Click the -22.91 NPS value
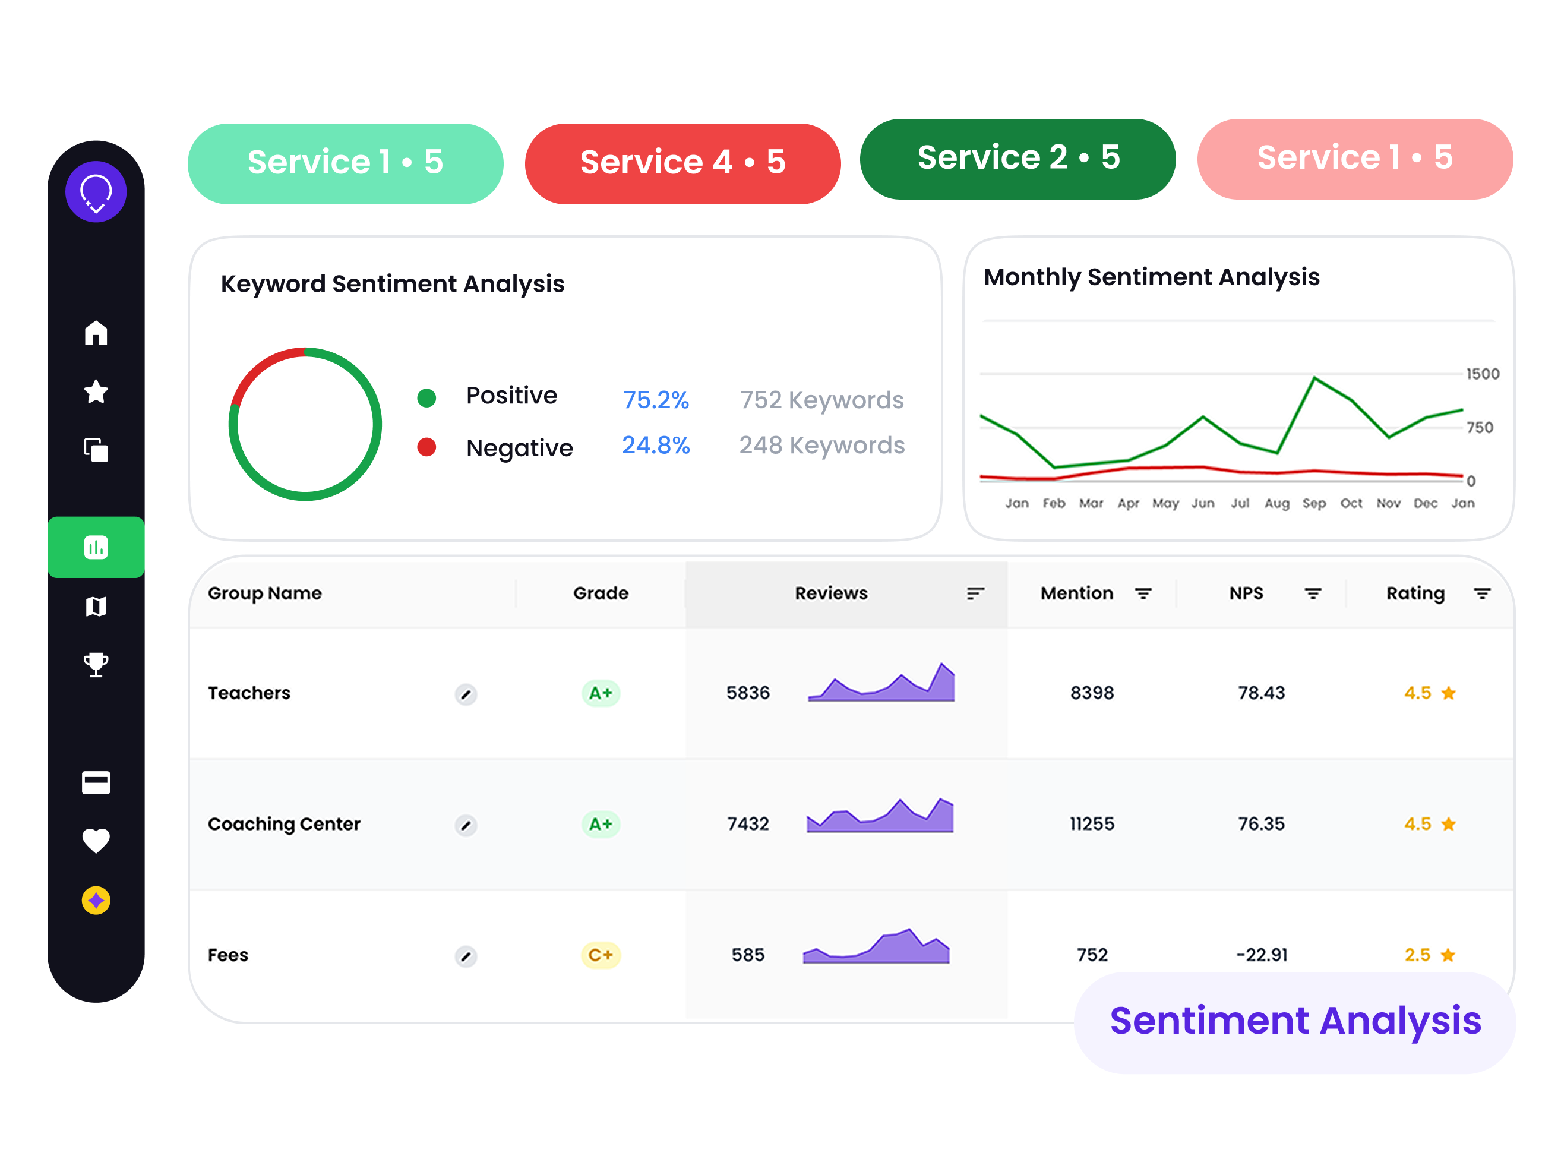The width and height of the screenshot is (1561, 1162). (x=1262, y=955)
